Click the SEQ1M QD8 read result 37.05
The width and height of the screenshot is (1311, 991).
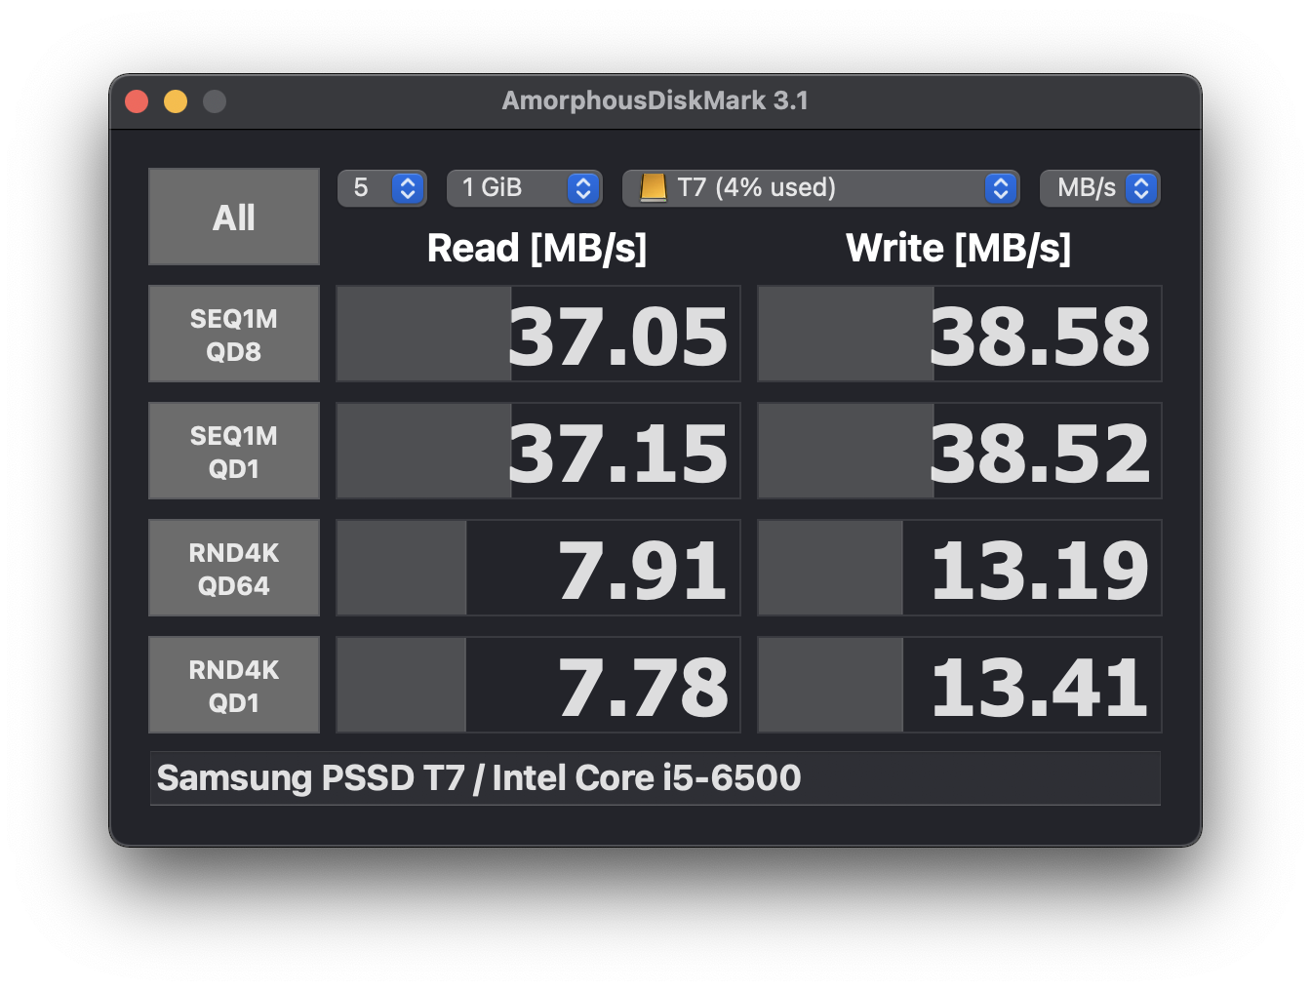click(x=538, y=334)
